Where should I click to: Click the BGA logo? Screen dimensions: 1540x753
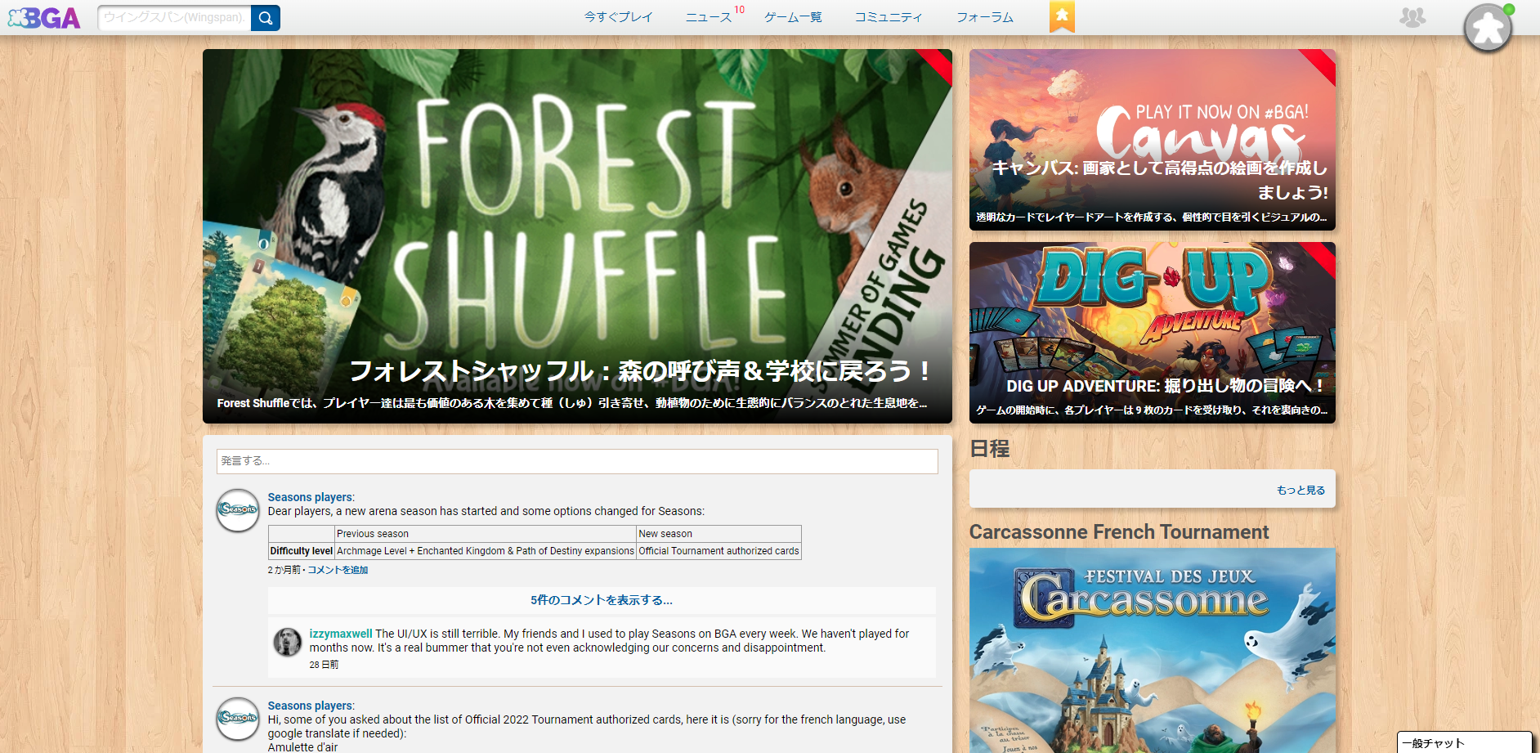pos(44,18)
